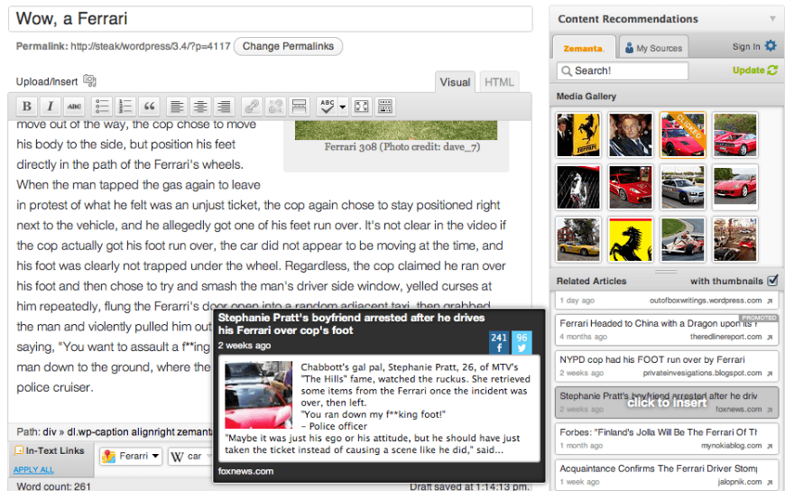
Task: Switch to the Visual editor tab
Action: coord(455,82)
